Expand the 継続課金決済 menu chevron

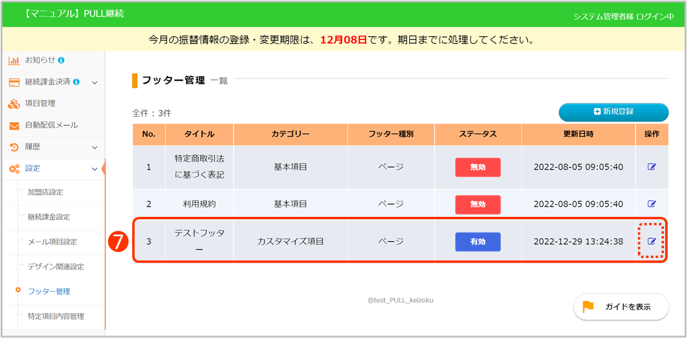(95, 82)
